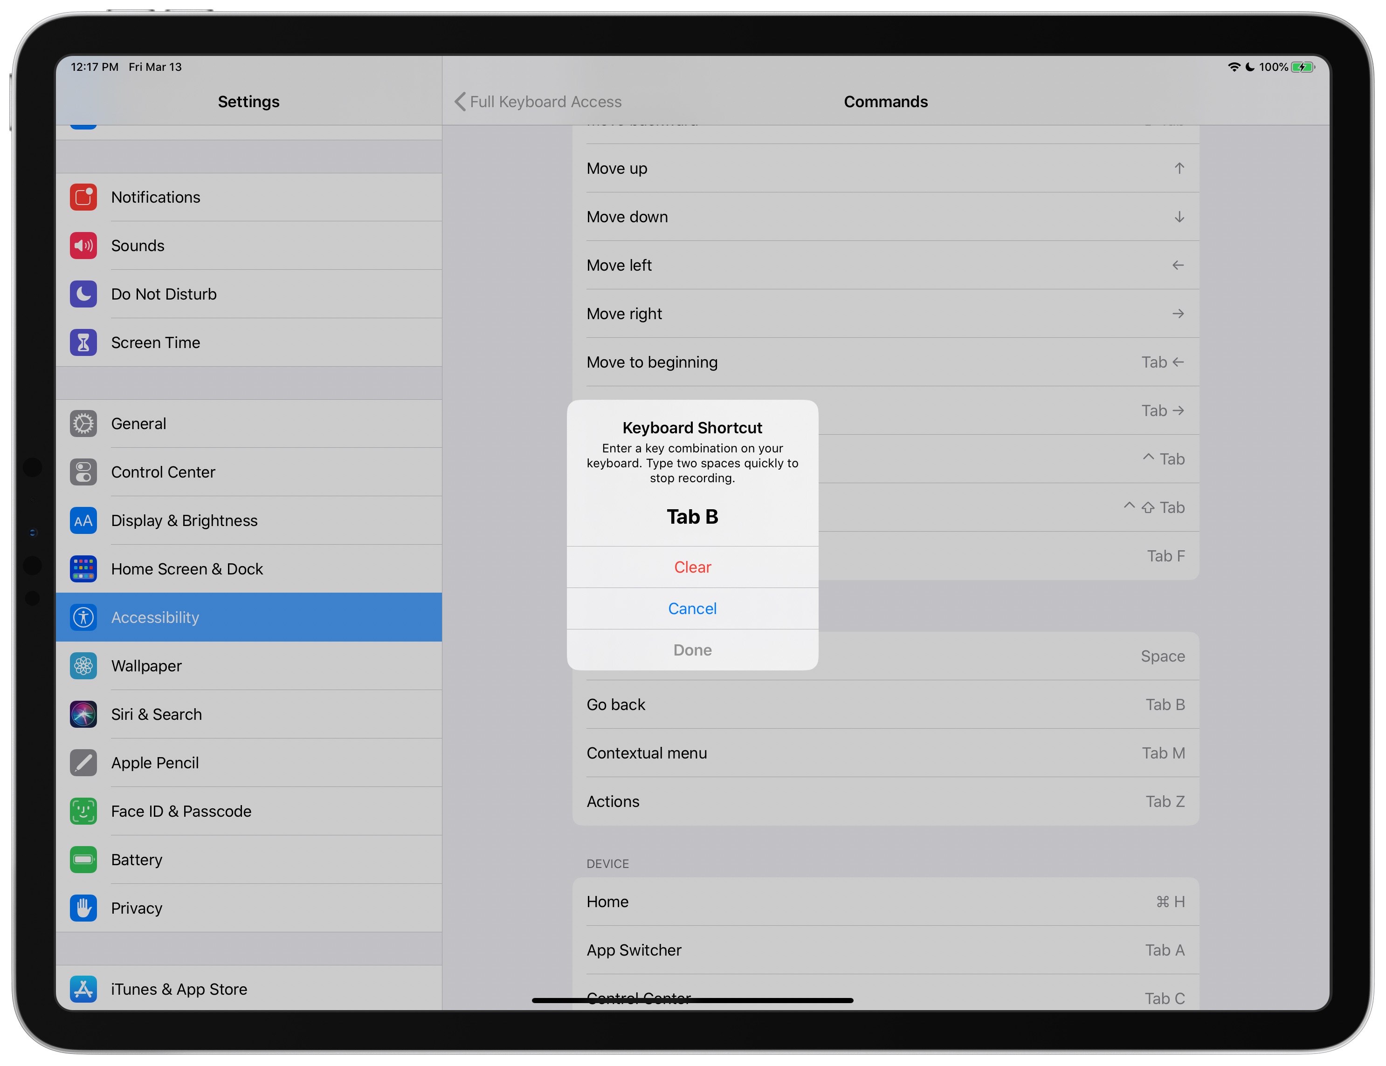Select the Actions command row

coord(885,801)
